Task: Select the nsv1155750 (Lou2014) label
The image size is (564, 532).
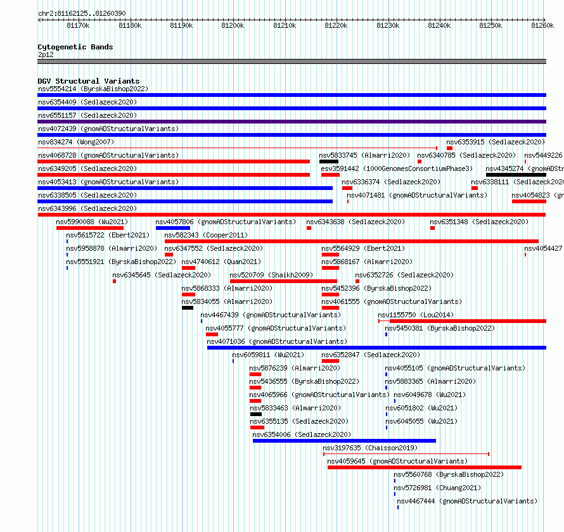Action: tap(416, 315)
